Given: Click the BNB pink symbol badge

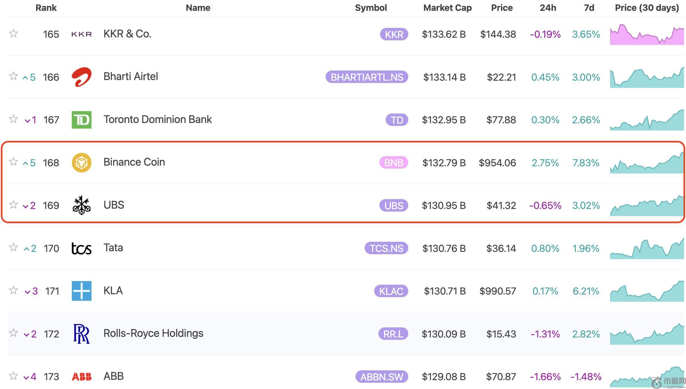Looking at the screenshot, I should pos(393,163).
